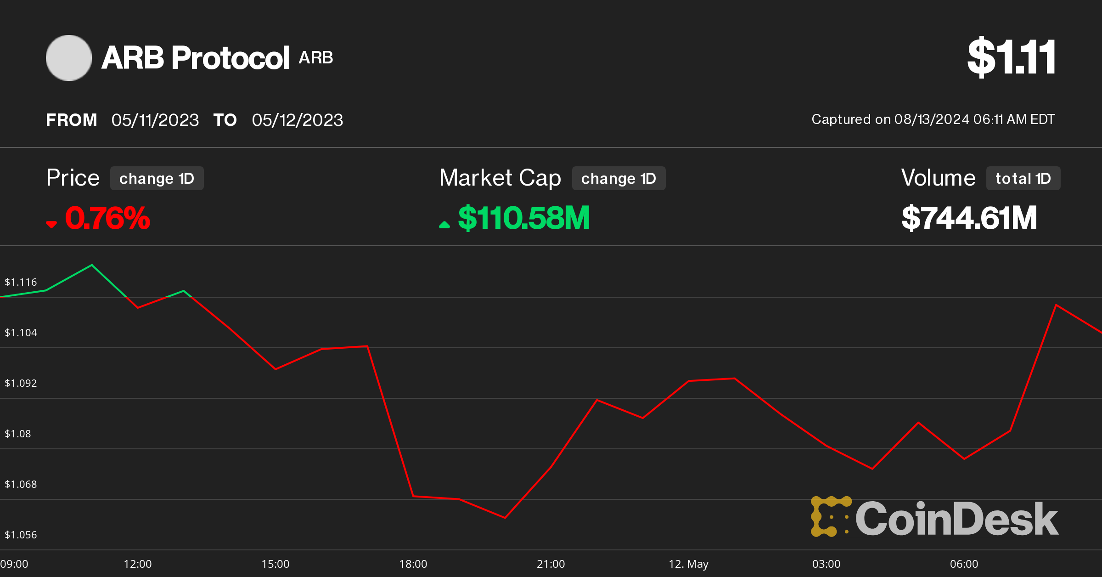1102x577 pixels.
Task: Click the "total 1D" badge beside Volume
Action: coord(1023,178)
